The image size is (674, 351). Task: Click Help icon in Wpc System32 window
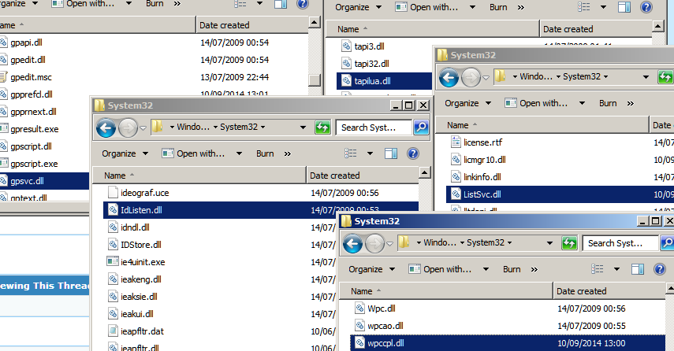point(659,269)
